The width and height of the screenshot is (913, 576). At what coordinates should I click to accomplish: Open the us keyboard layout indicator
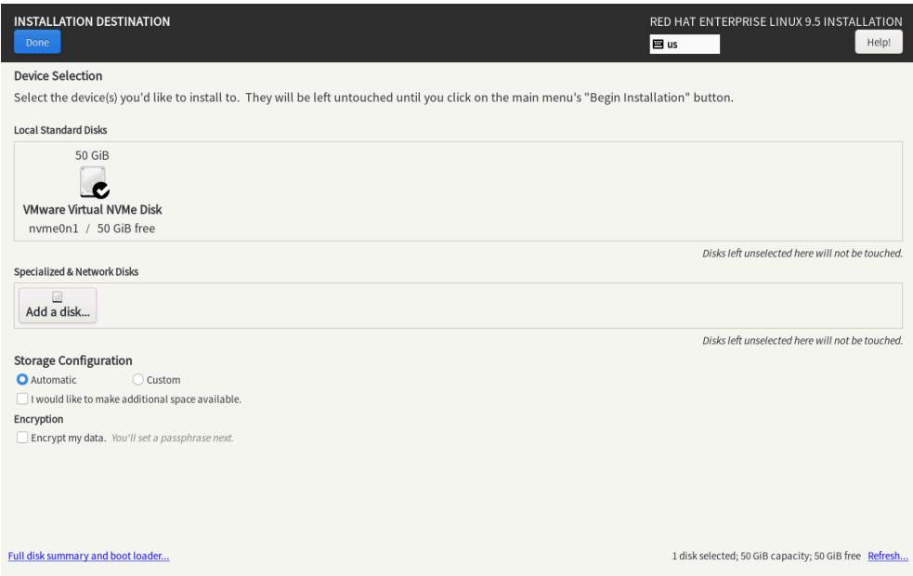click(685, 45)
